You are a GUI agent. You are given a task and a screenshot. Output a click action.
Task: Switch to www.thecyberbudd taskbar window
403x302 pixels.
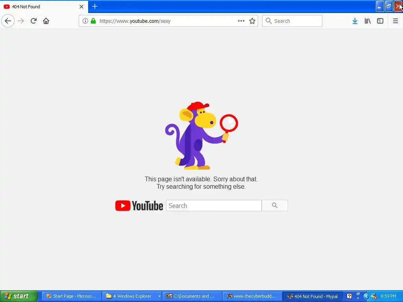tap(252, 296)
